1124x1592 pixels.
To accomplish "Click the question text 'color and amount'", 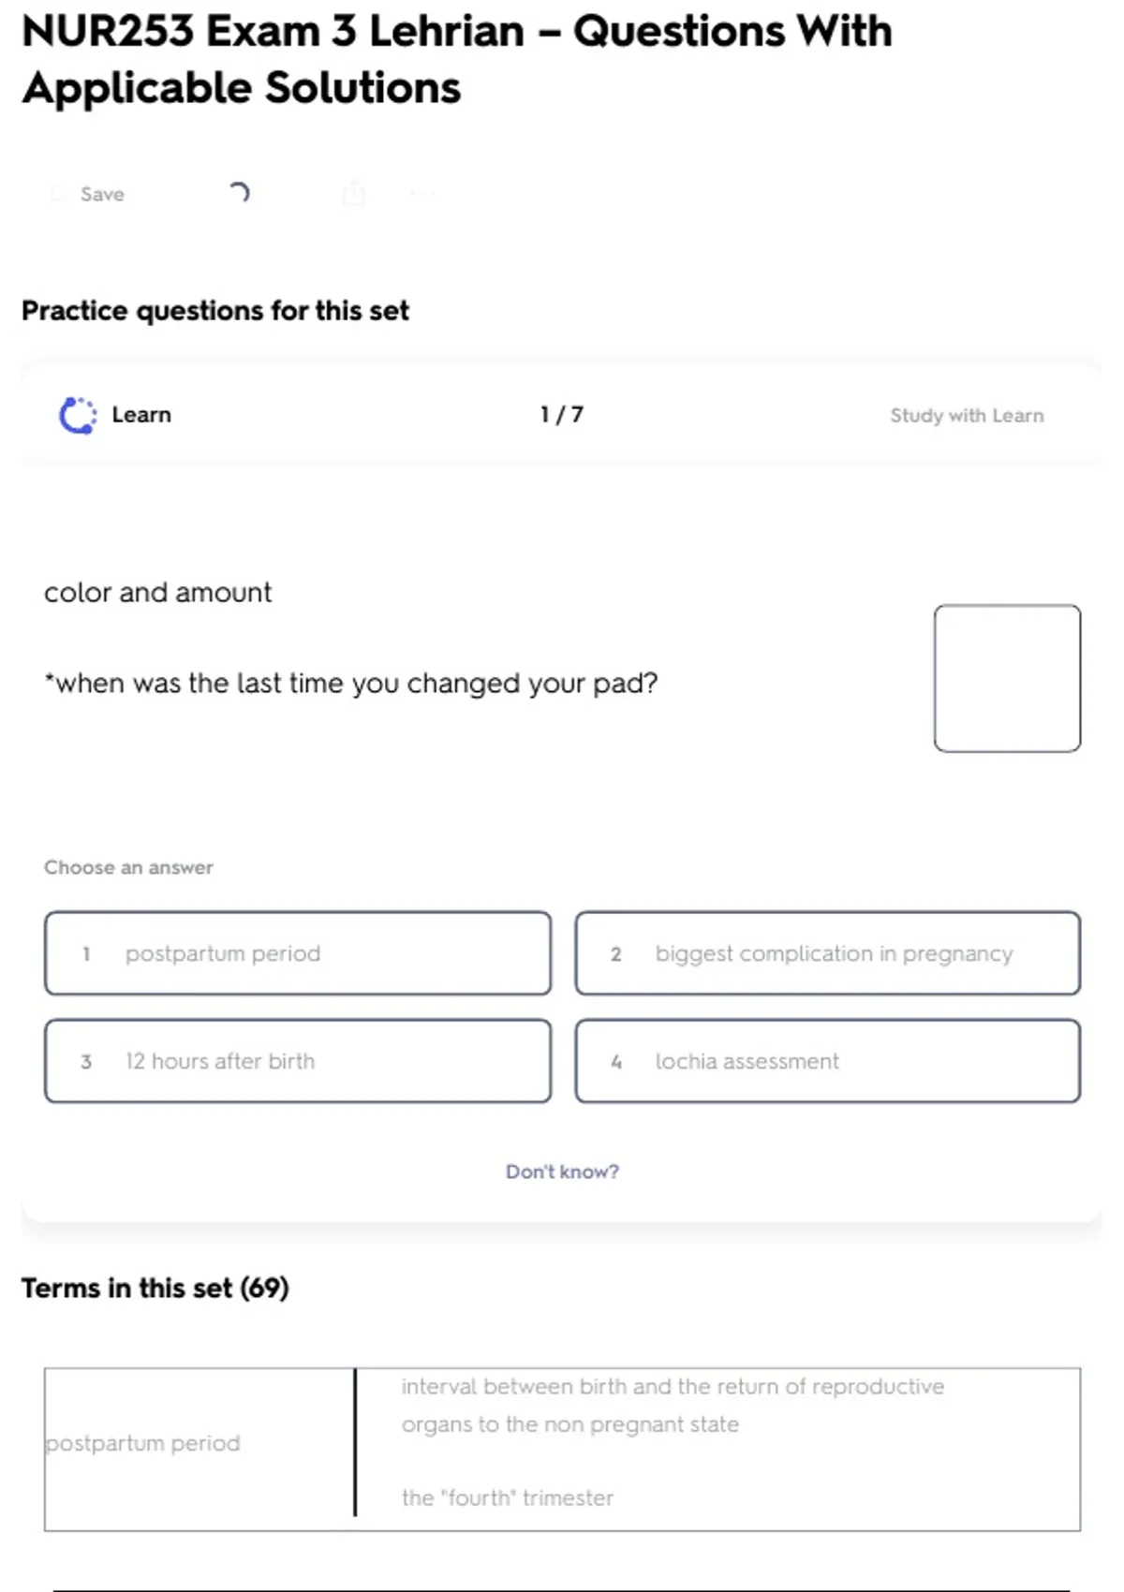I will (158, 593).
